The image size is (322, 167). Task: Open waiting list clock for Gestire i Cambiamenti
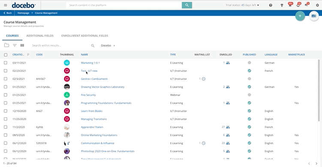[x=204, y=79]
